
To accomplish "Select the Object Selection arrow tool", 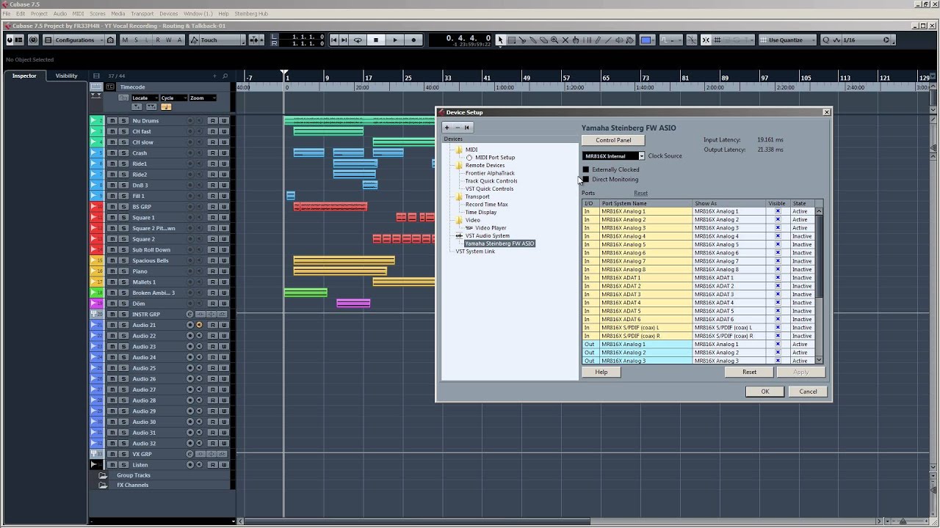I will tap(500, 40).
